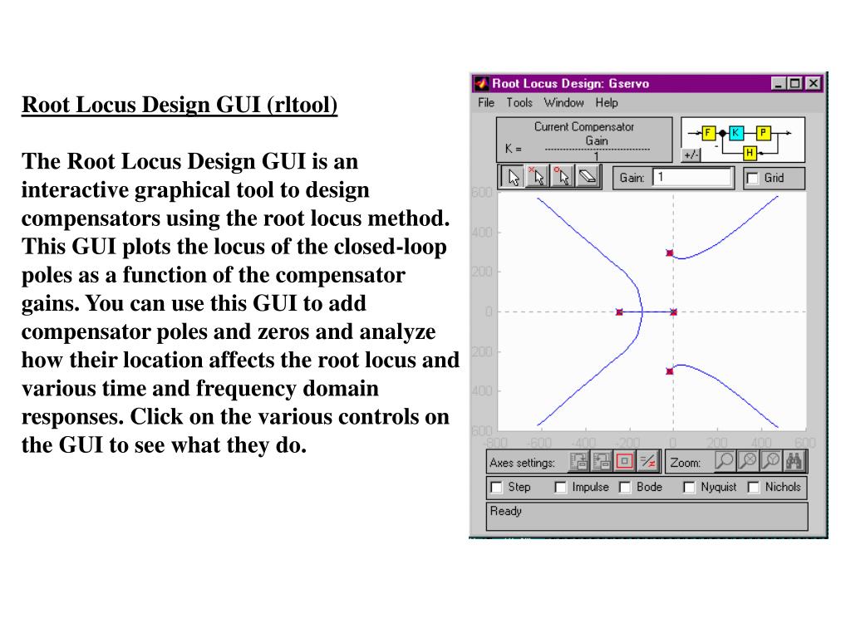Click the red square axes icon
Image resolution: width=851 pixels, height=638 pixels.
tap(624, 462)
